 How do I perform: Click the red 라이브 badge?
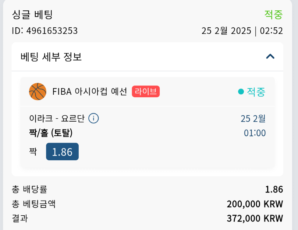coord(146,91)
